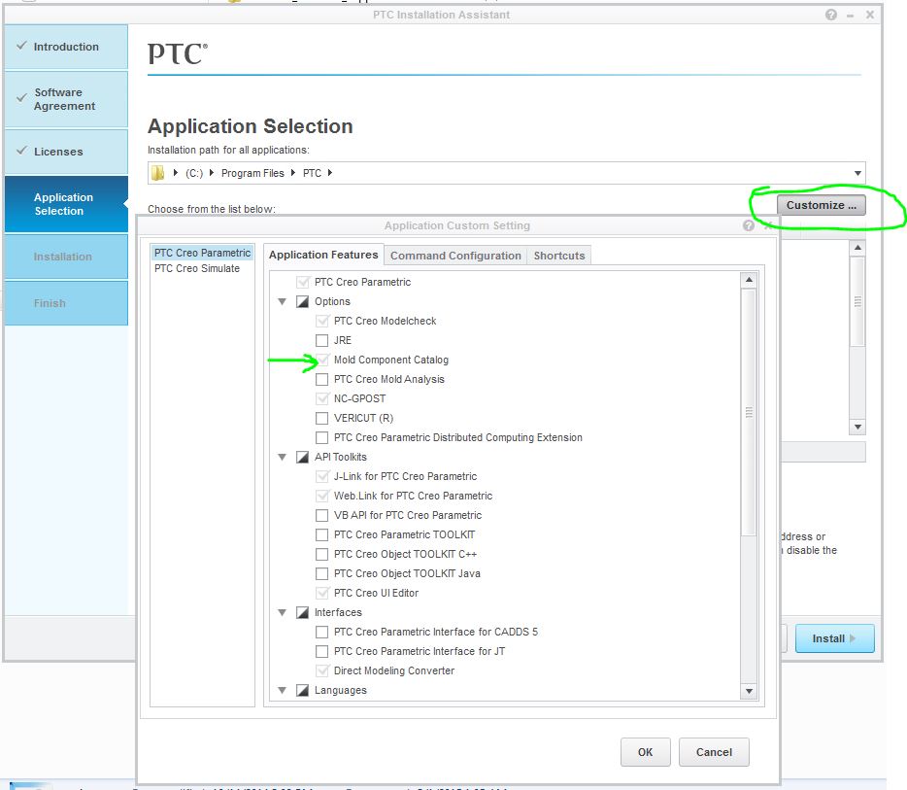
Task: Open the Shortcuts tab
Action: [x=558, y=256]
